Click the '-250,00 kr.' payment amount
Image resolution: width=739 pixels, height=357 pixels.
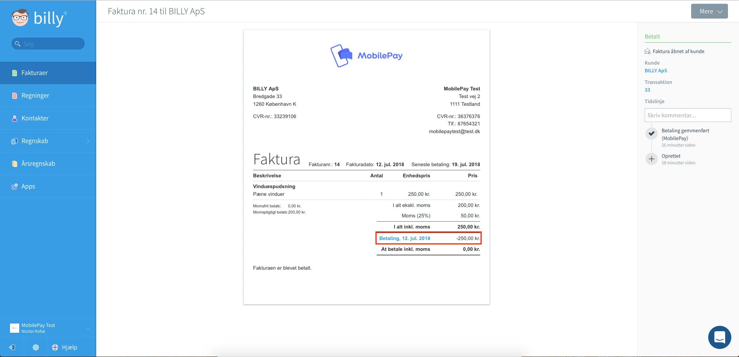[x=468, y=239]
